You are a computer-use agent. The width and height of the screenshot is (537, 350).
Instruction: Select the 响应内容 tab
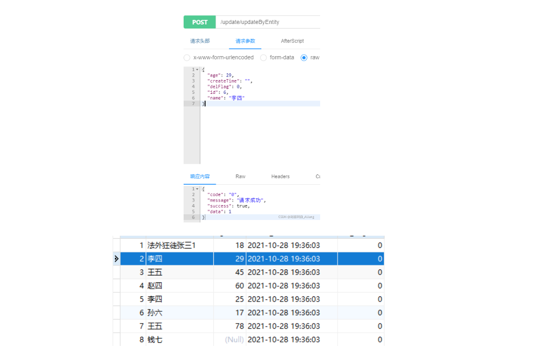[199, 176]
